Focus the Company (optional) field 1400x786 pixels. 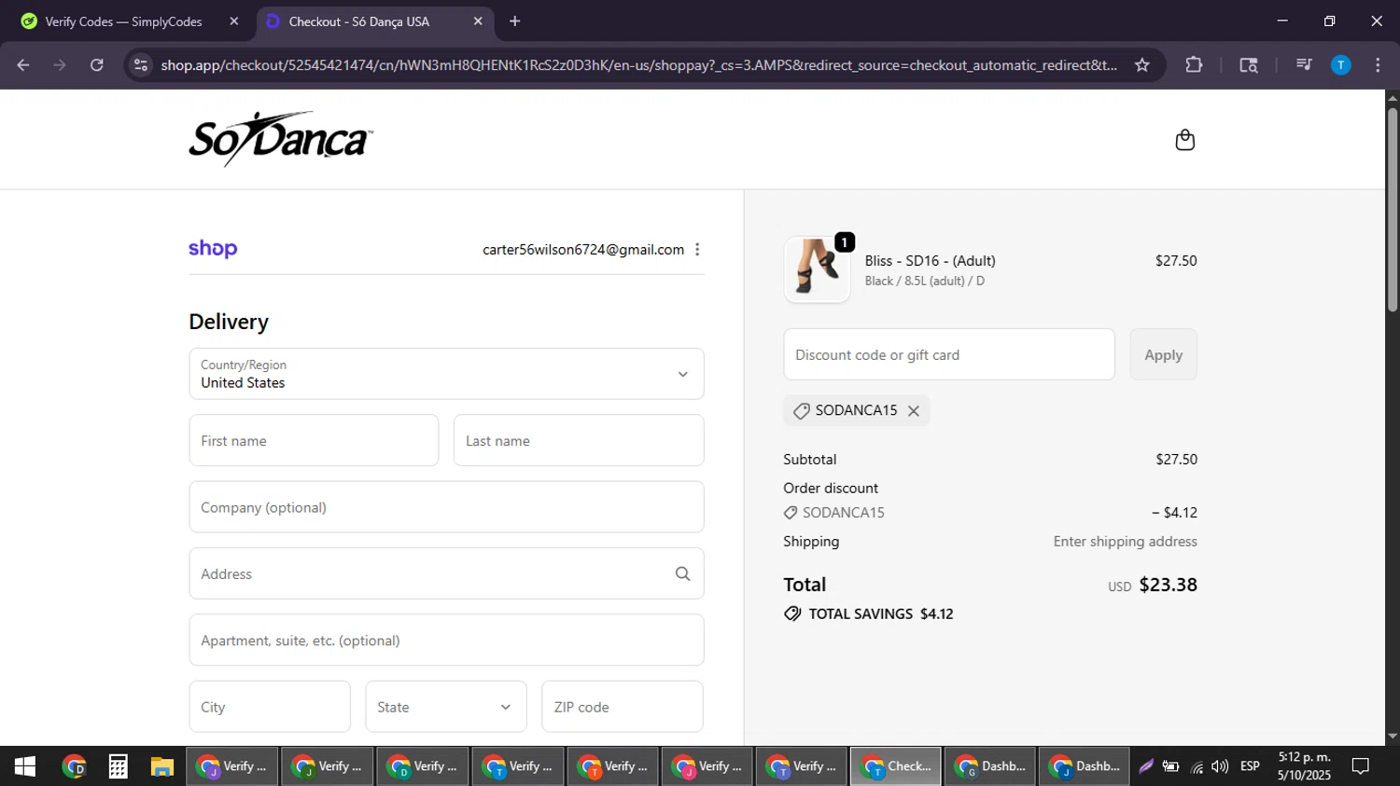[446, 507]
